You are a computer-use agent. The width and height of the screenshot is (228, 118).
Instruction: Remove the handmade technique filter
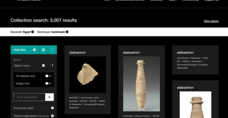67,32
